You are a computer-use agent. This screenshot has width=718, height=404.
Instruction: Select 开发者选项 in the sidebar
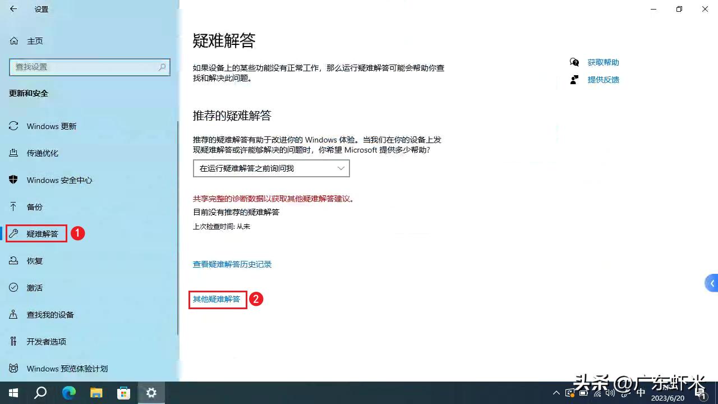coord(13,341)
